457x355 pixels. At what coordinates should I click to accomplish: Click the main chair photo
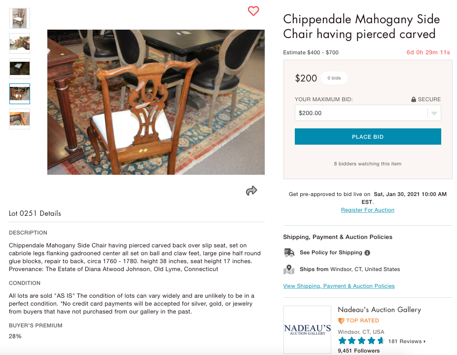pos(156,102)
